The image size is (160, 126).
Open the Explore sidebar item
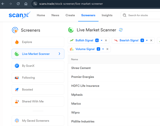38,42
